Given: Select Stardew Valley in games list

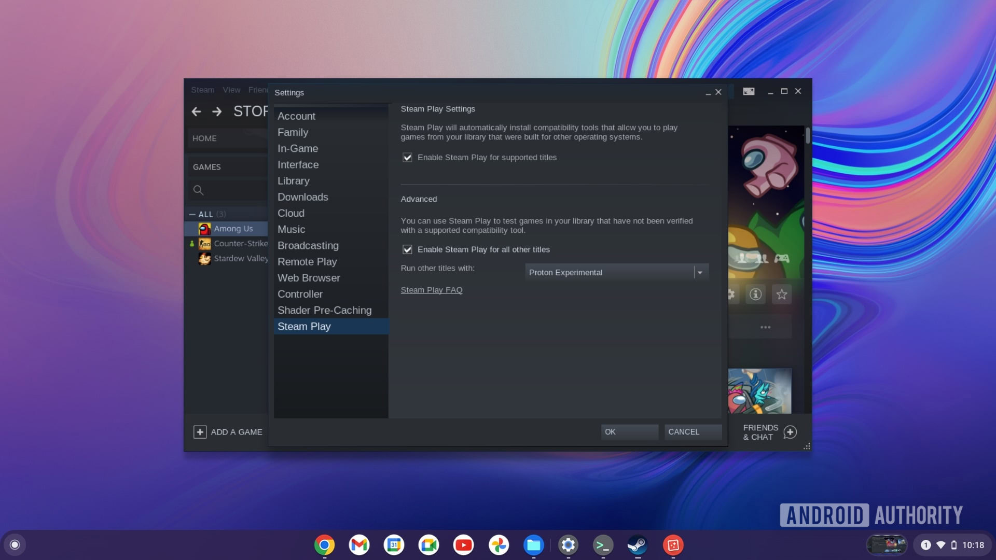Looking at the screenshot, I should 240,258.
